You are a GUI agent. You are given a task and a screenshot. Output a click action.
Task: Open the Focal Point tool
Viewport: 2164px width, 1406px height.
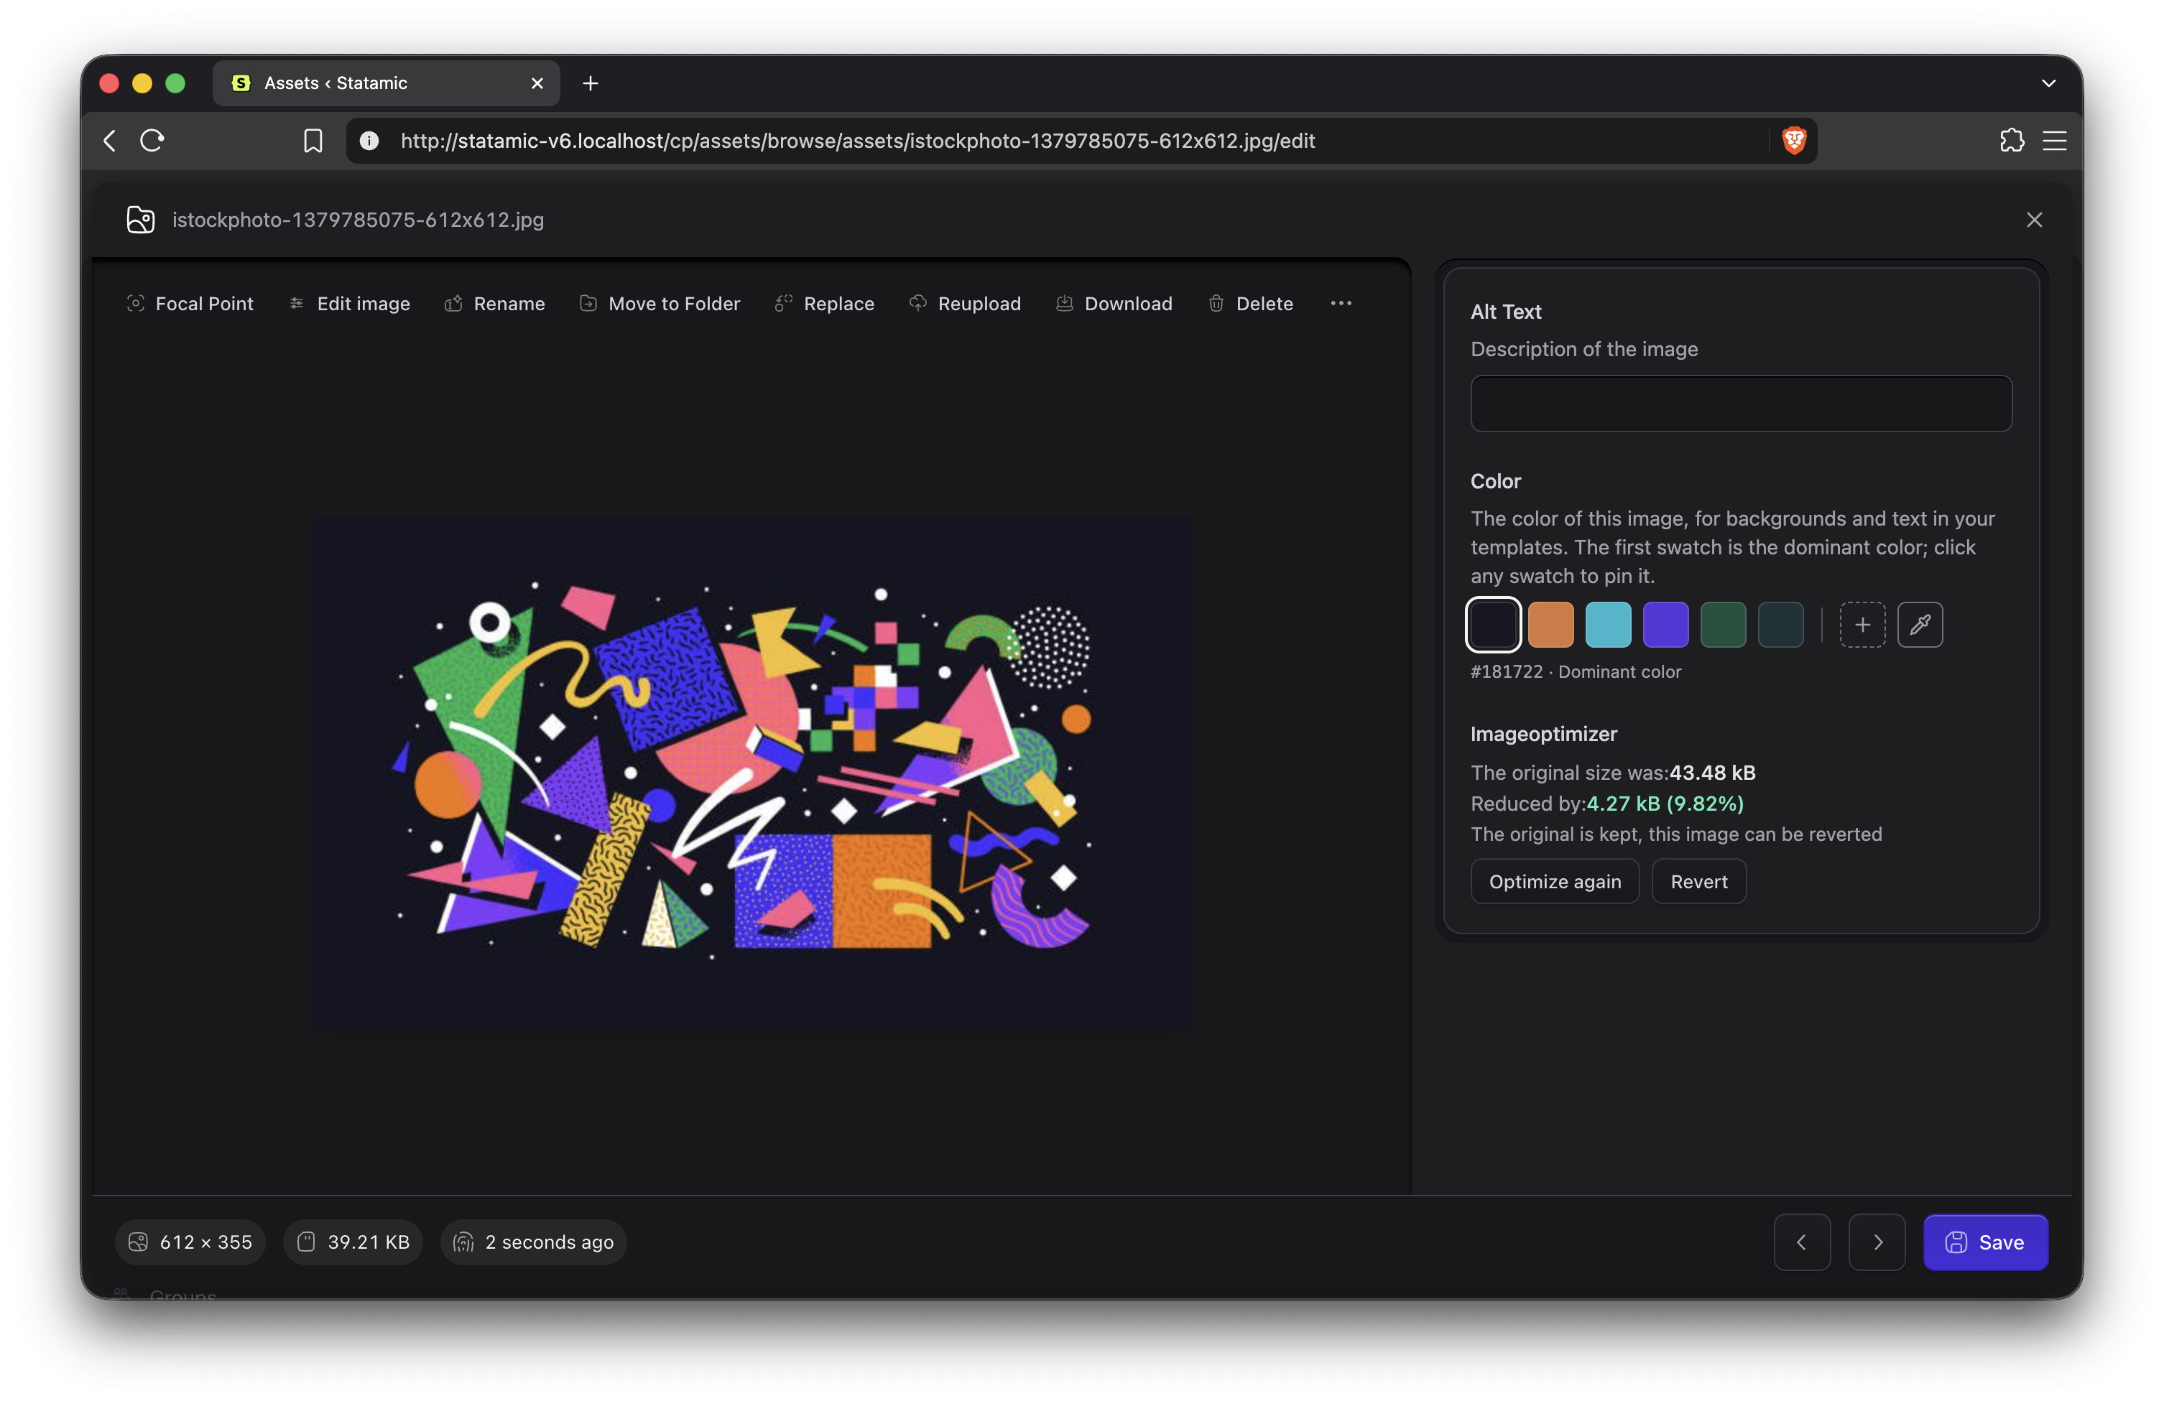click(190, 304)
